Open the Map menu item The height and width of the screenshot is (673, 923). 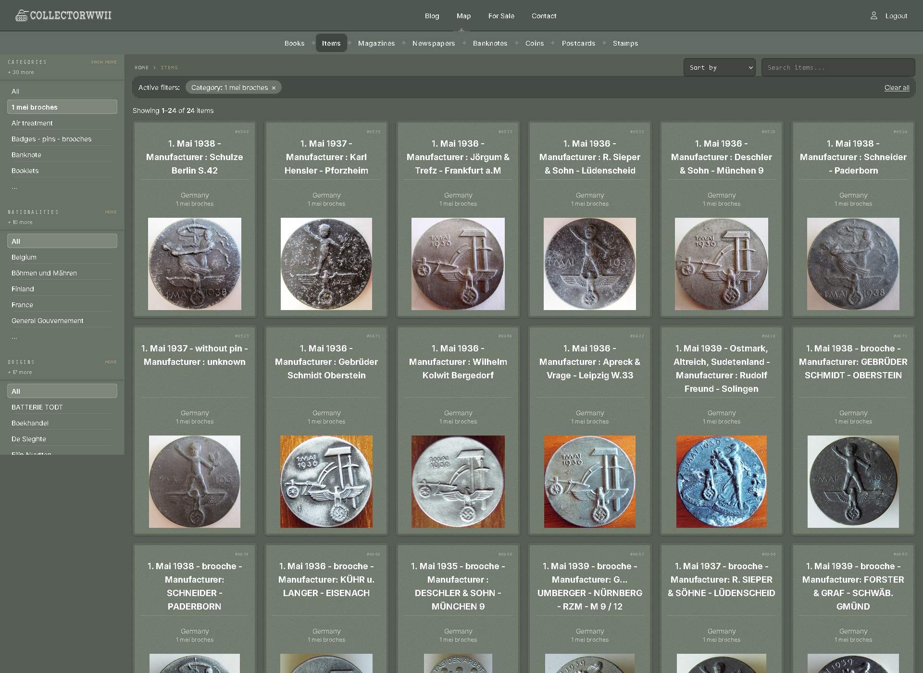tap(463, 16)
